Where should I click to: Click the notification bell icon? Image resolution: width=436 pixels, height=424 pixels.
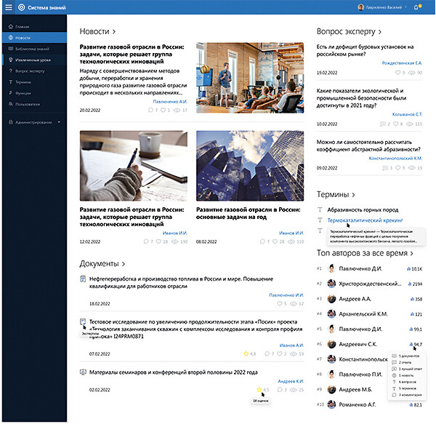[x=416, y=7]
